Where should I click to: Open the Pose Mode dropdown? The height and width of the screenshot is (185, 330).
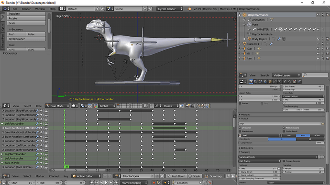tap(57, 106)
